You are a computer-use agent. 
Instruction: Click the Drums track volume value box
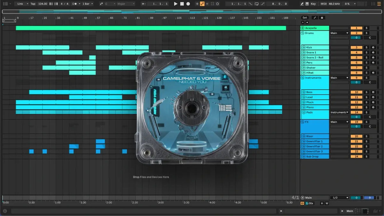point(356,38)
